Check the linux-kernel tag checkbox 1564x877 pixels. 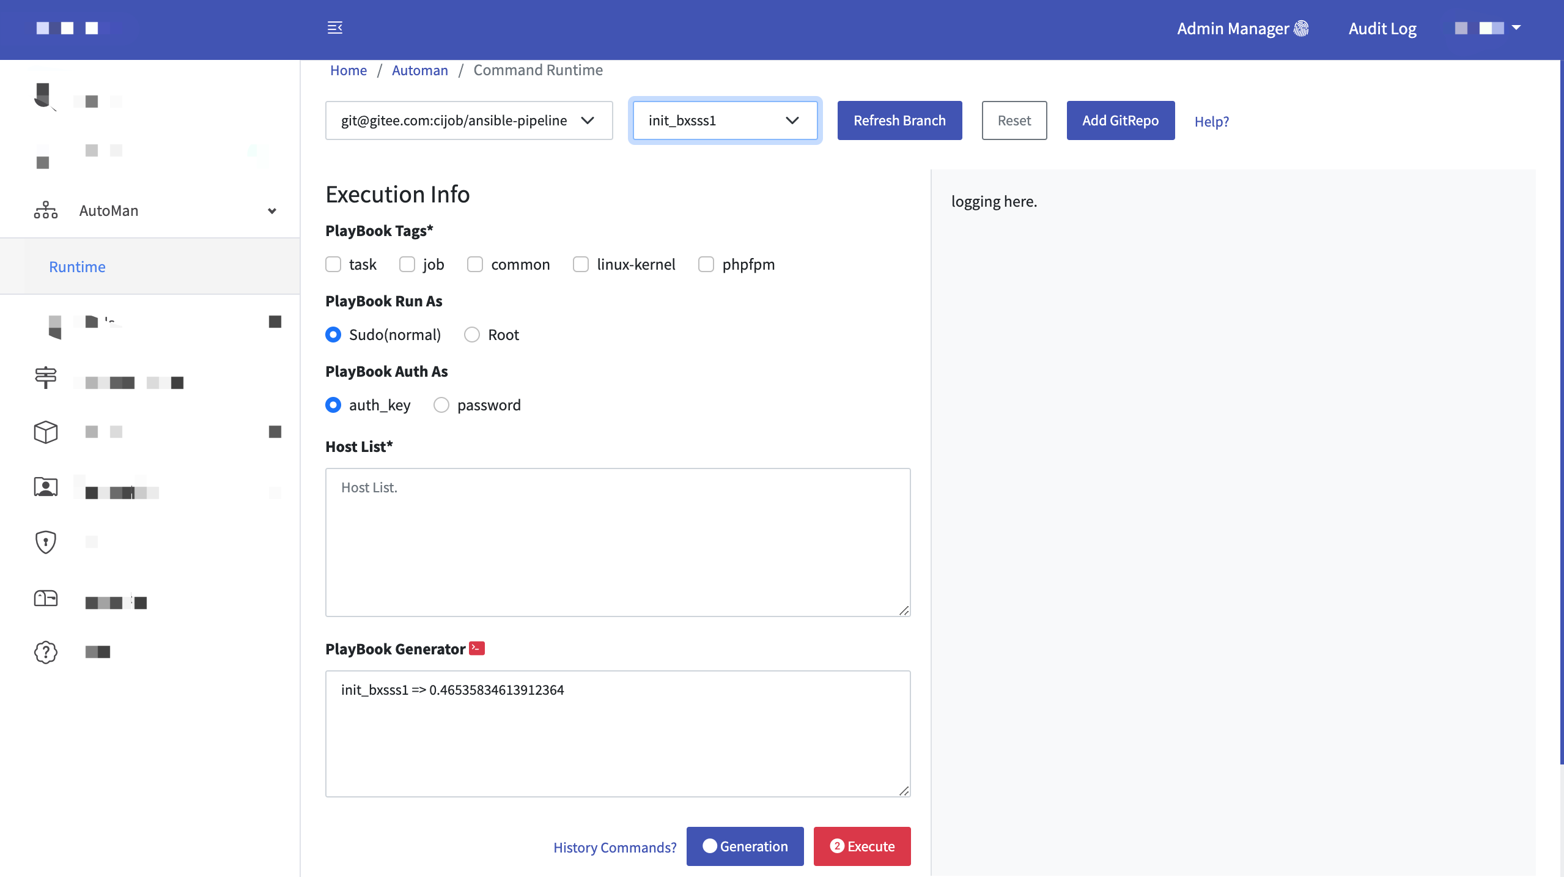click(581, 264)
